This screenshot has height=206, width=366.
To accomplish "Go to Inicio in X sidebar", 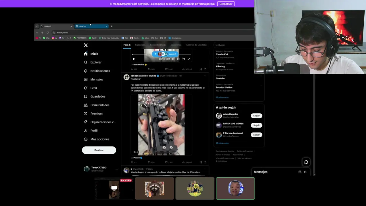I will coord(91,54).
